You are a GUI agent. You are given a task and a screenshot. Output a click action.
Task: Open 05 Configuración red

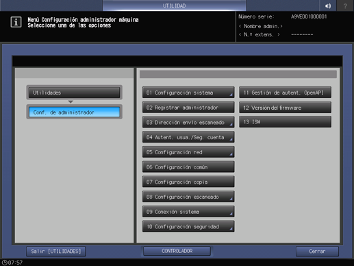[x=188, y=152]
